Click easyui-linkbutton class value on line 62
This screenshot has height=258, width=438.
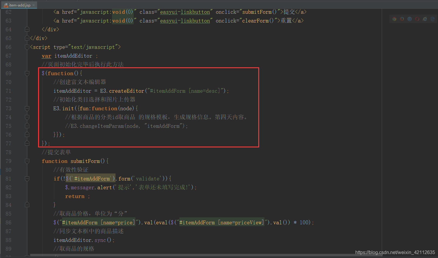coord(185,12)
